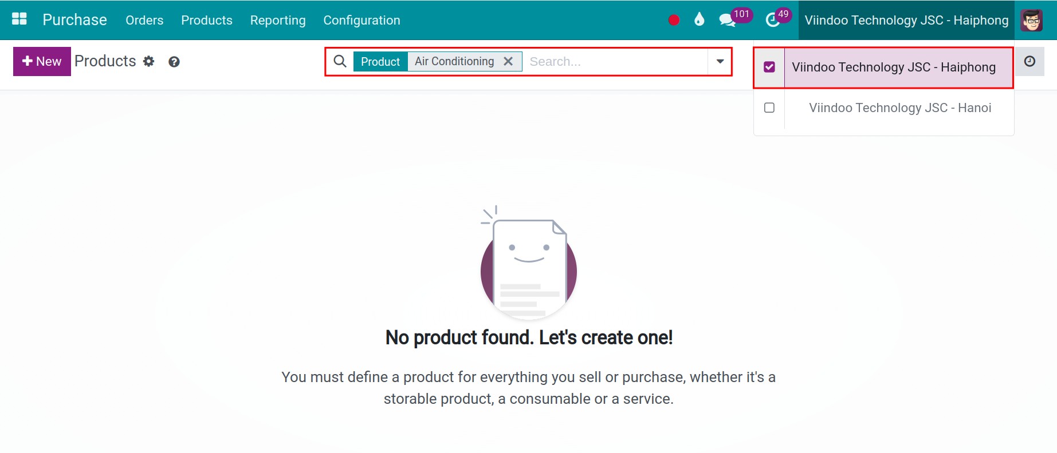Viewport: 1057px width, 453px height.
Task: Click the red recording dot icon
Action: point(674,20)
